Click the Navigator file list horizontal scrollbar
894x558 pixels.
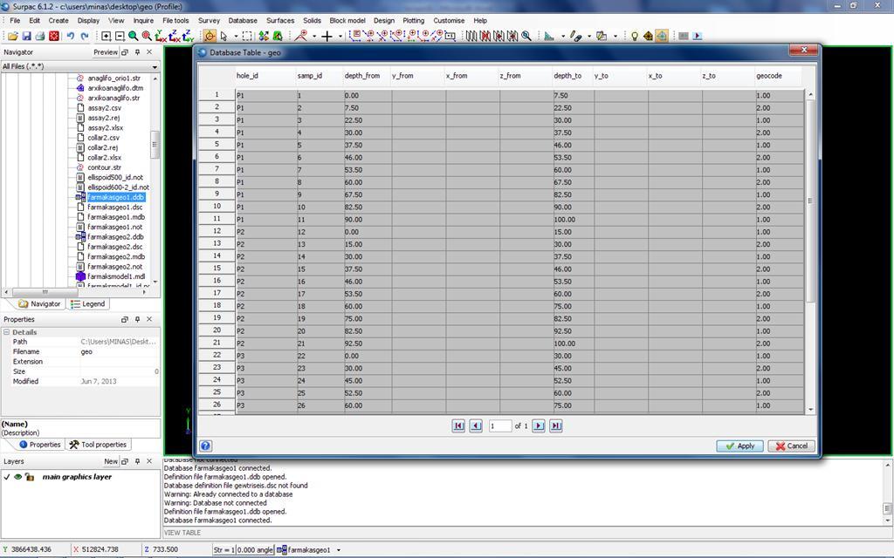[45, 292]
